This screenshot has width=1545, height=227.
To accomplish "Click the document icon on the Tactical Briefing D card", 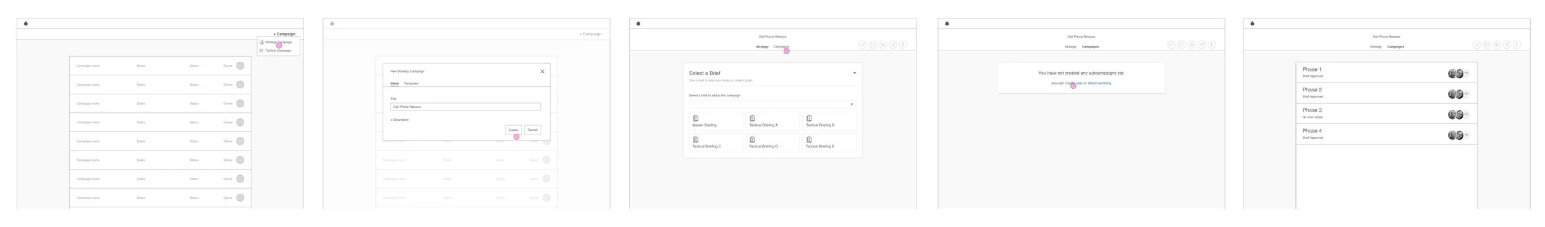I will (x=752, y=140).
